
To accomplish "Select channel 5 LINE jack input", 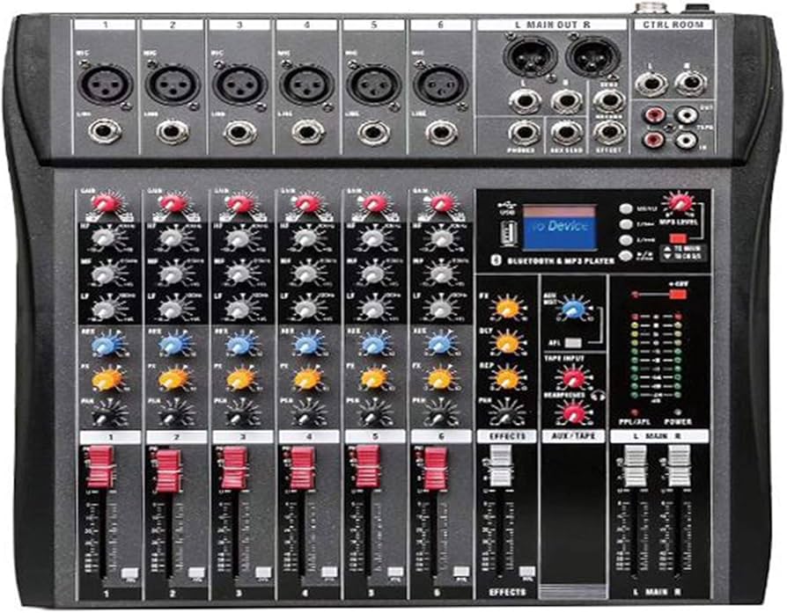I will pyautogui.click(x=374, y=133).
